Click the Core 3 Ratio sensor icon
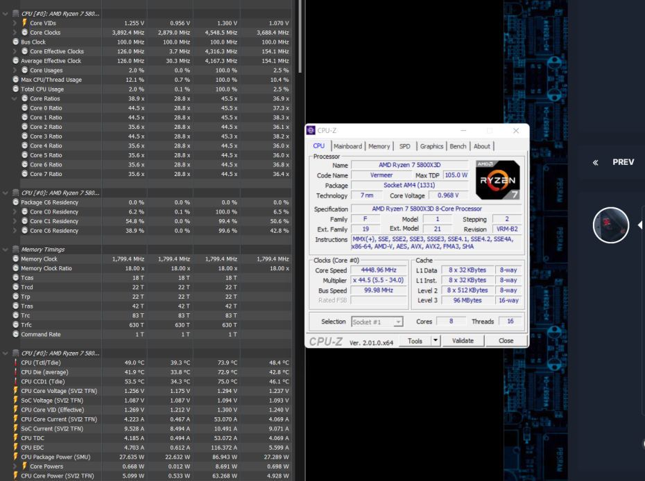 [25, 136]
